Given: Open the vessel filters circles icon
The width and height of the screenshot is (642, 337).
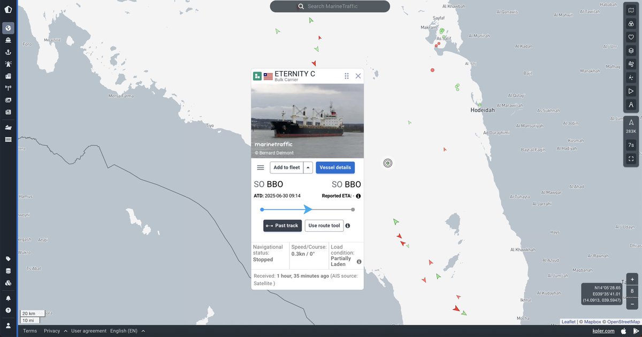Looking at the screenshot, I should (x=631, y=23).
